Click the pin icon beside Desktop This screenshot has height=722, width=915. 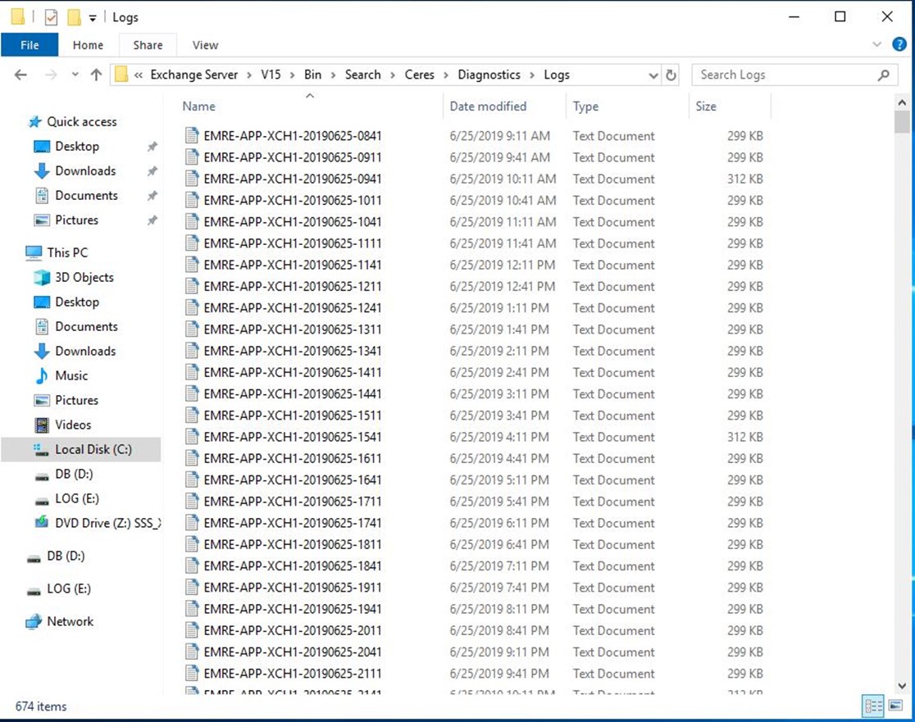[152, 147]
